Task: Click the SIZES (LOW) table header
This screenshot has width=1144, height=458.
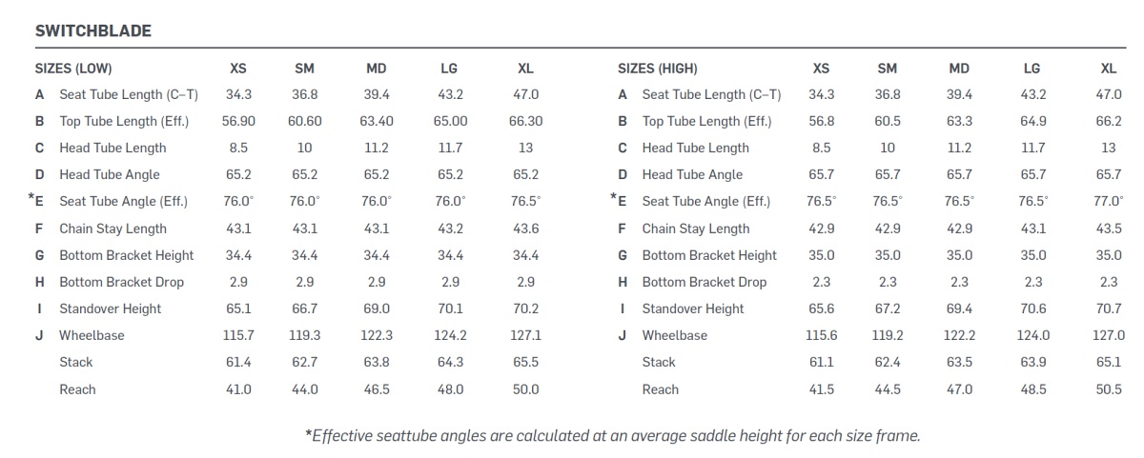Action: point(80,69)
